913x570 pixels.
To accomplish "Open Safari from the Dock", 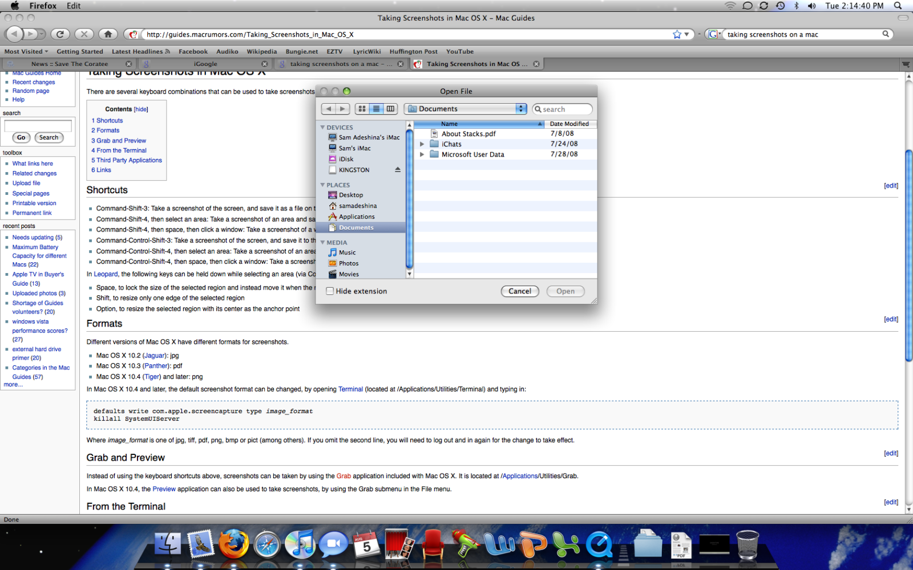I will 266,545.
